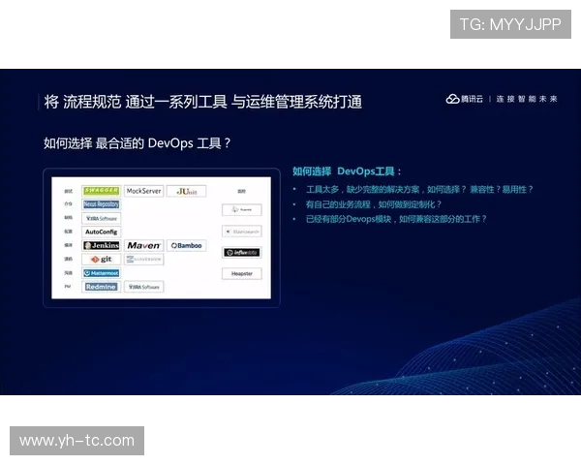Image resolution: width=581 pixels, height=465 pixels.
Task: Click the PM row label
Action: coord(68,287)
